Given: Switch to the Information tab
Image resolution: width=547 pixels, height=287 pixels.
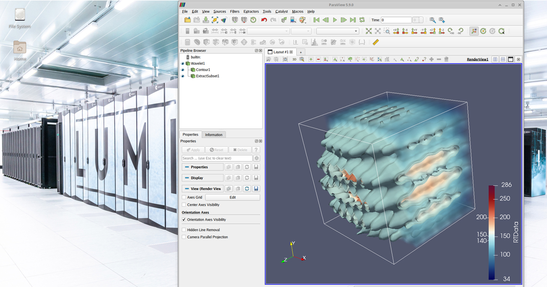Looking at the screenshot, I should tap(214, 135).
